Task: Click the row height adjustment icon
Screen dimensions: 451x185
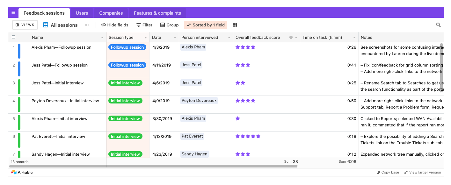Action: click(x=235, y=25)
